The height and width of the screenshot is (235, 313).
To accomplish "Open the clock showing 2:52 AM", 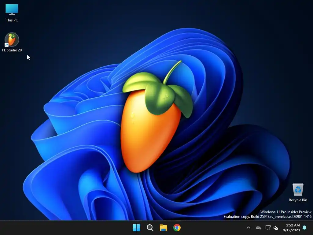I will tap(293, 225).
